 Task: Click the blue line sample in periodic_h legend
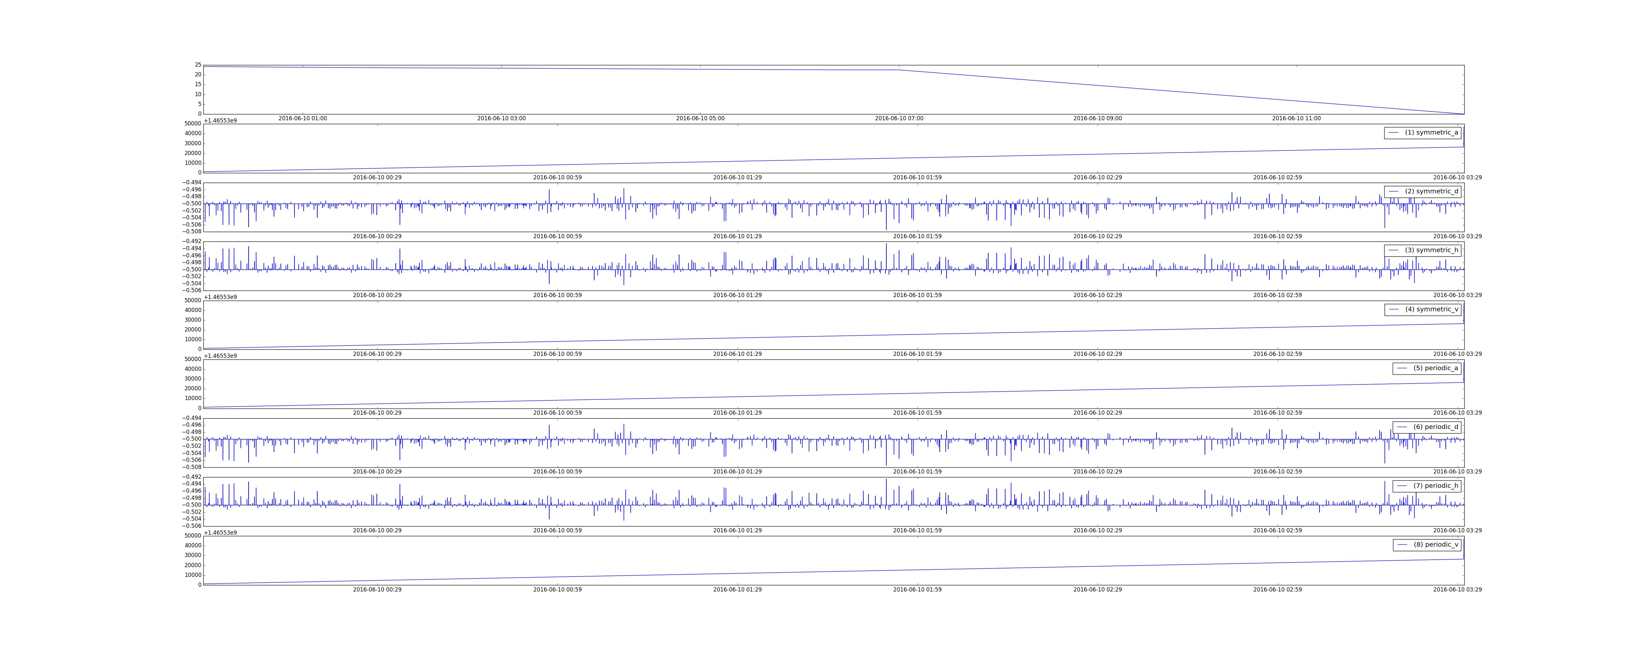[x=1401, y=486]
